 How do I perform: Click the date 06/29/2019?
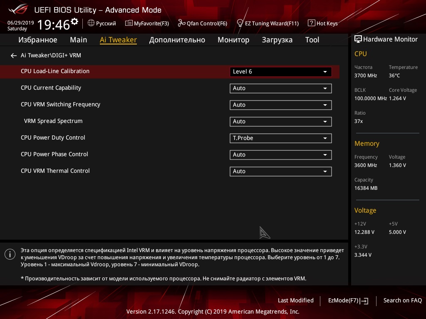pos(21,23)
